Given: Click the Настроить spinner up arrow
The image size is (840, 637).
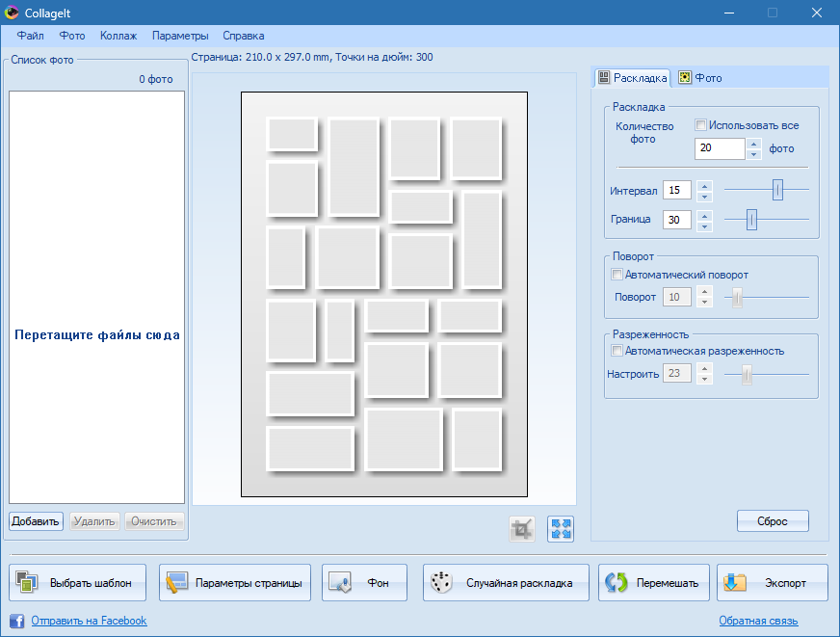Looking at the screenshot, I should click(704, 368).
